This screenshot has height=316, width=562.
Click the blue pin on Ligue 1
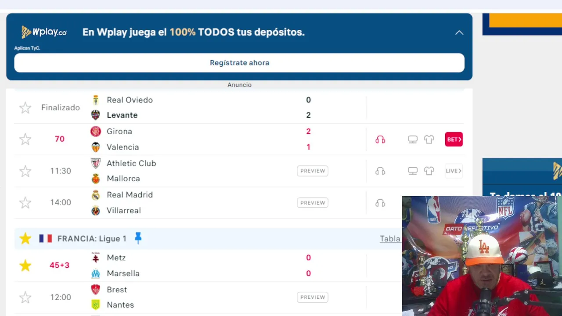coord(138,238)
